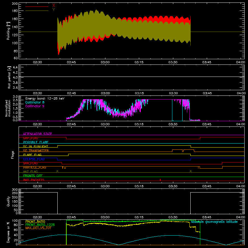Image resolution: width=248 pixels, height=248 pixels.
Task: Click the 03:30 tick under modulation plot
Action: (x=173, y=124)
